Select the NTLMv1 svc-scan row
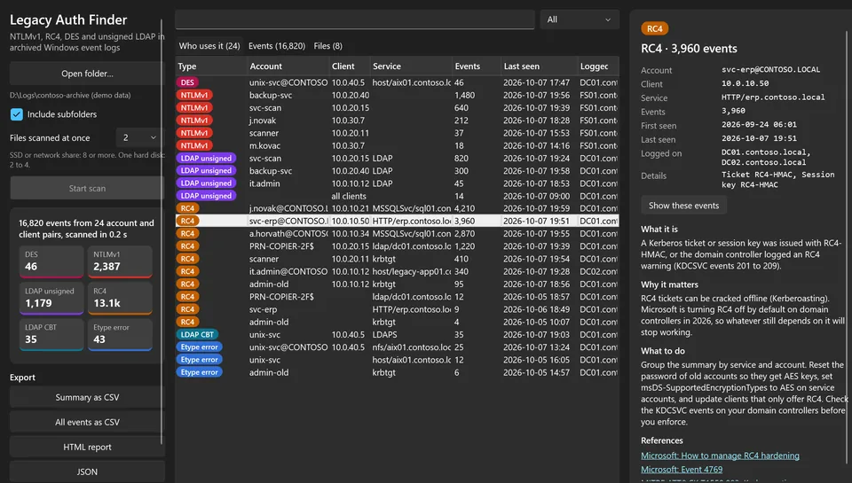This screenshot has height=483, width=852. click(398, 107)
